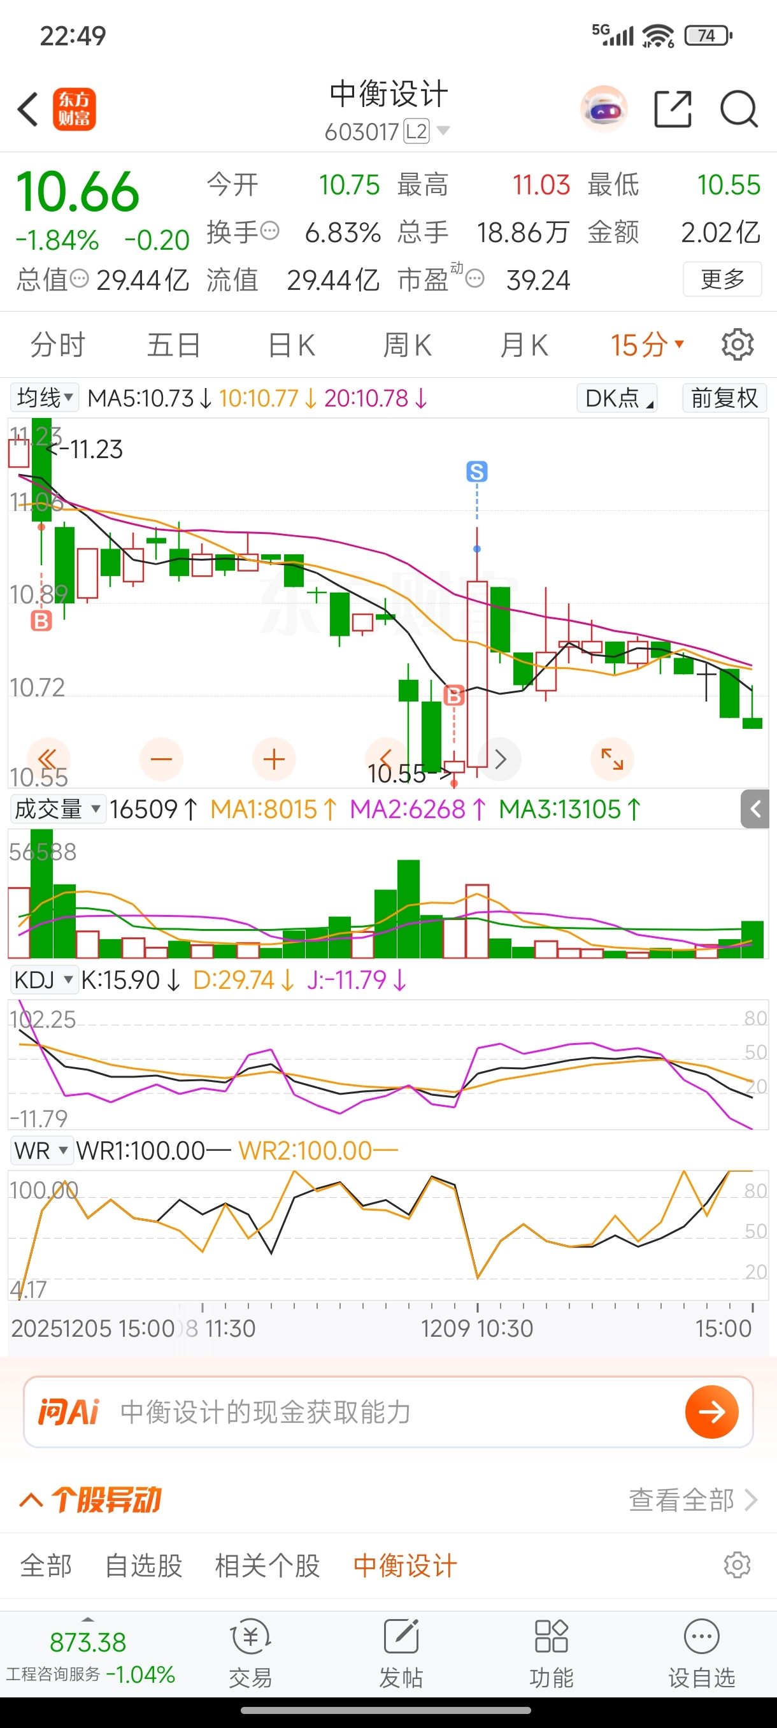Select the 中衡设计 filter tab

[x=405, y=1566]
